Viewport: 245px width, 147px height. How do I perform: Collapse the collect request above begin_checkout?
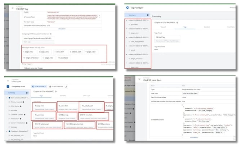126,55
